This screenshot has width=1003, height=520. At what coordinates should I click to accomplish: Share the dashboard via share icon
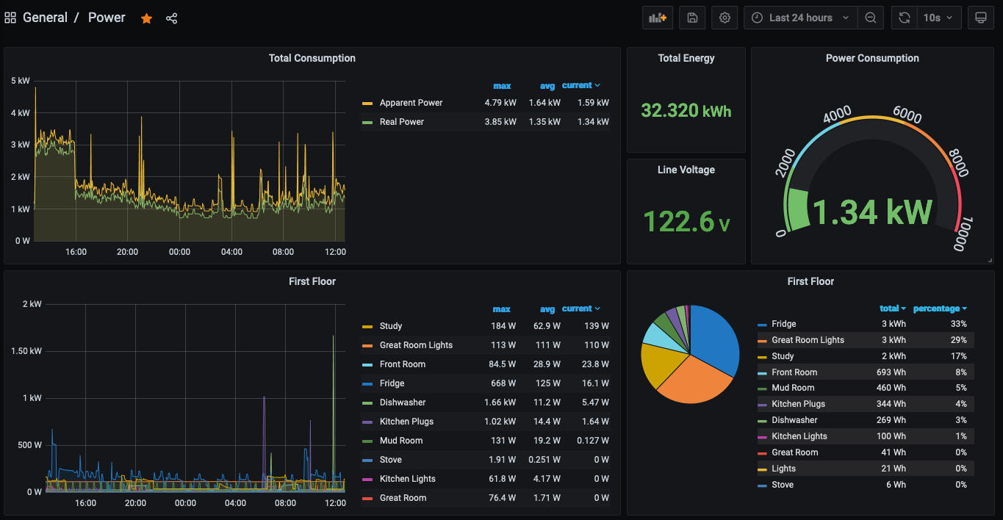(171, 18)
